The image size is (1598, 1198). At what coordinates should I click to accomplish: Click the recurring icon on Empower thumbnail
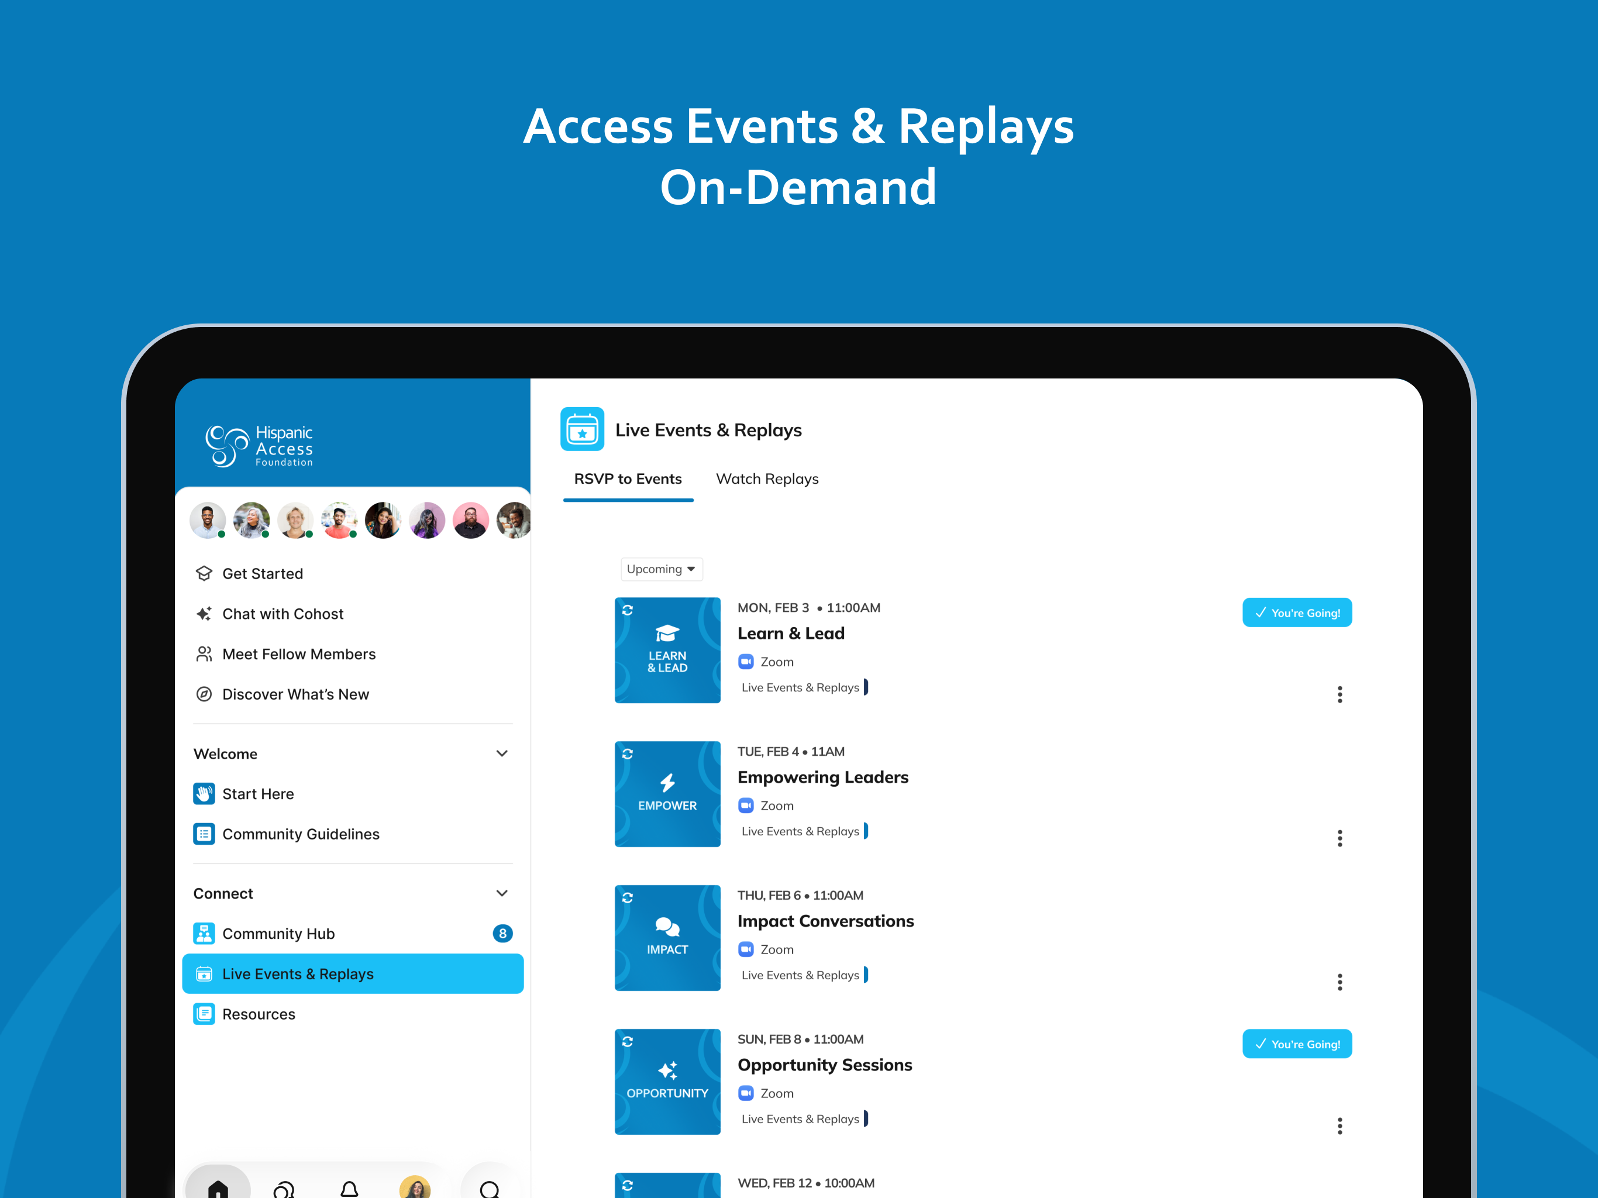point(627,753)
